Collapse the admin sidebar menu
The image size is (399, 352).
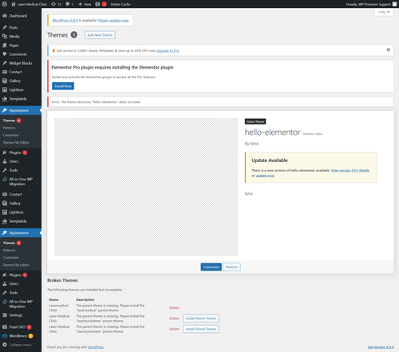tap(21, 345)
